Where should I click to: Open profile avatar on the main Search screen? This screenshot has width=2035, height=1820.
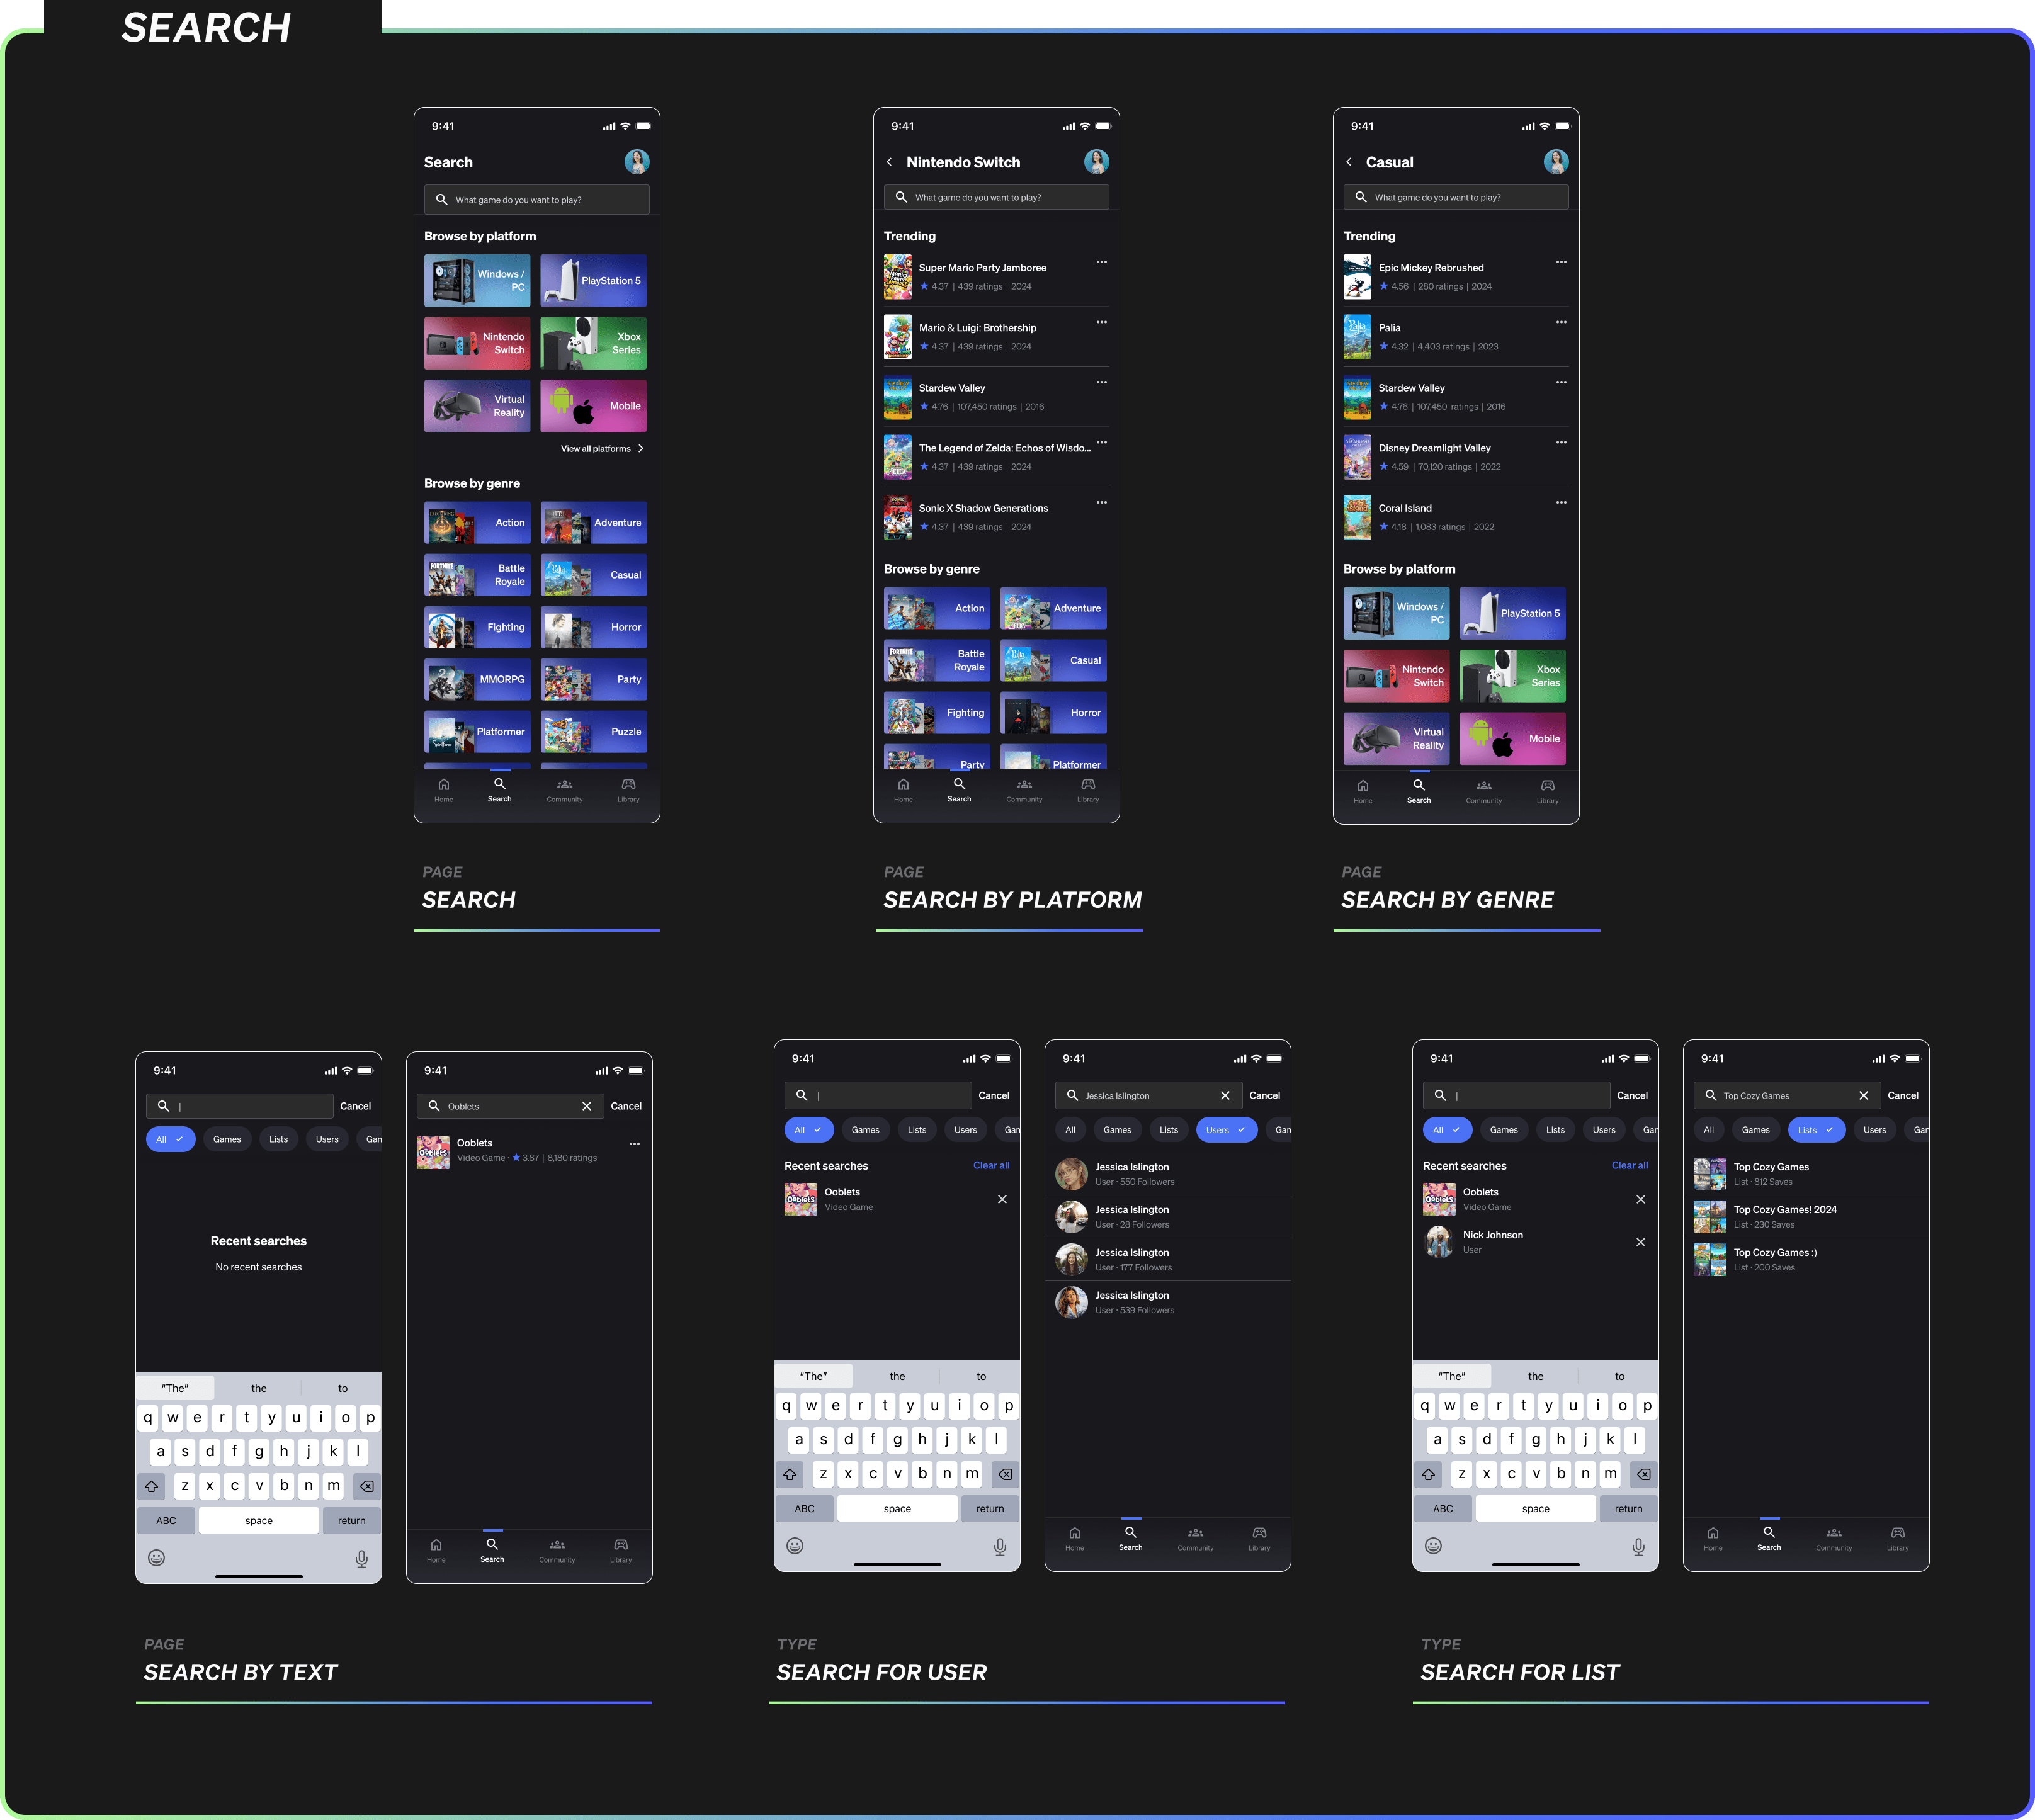click(637, 162)
